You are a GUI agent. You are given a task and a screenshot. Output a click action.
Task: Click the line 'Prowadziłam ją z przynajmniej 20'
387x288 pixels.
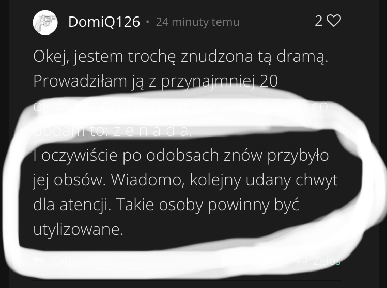point(156,81)
